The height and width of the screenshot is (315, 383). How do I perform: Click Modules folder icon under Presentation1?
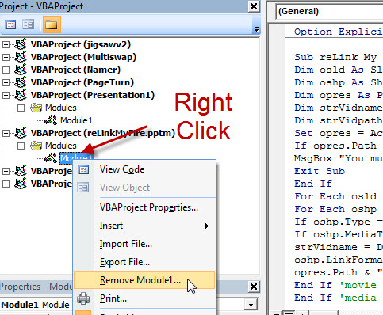tap(36, 108)
